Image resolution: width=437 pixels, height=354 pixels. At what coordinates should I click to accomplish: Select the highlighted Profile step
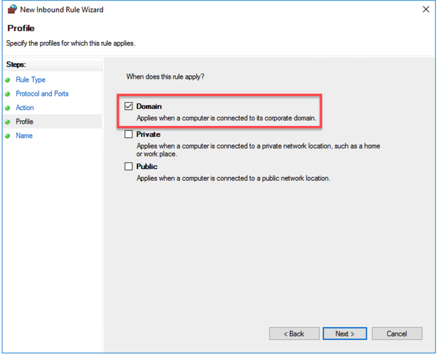pyautogui.click(x=24, y=122)
